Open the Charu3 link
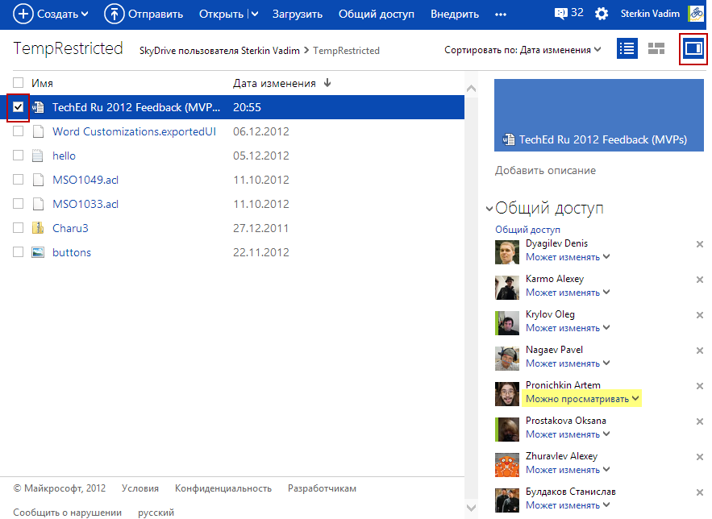Screen dimensions: 712x519 pyautogui.click(x=70, y=228)
